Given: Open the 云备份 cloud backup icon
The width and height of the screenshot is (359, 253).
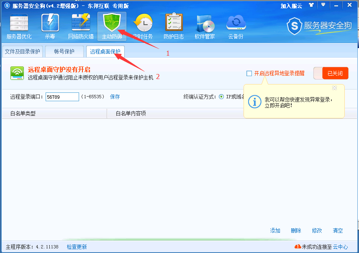Looking at the screenshot, I should [236, 23].
